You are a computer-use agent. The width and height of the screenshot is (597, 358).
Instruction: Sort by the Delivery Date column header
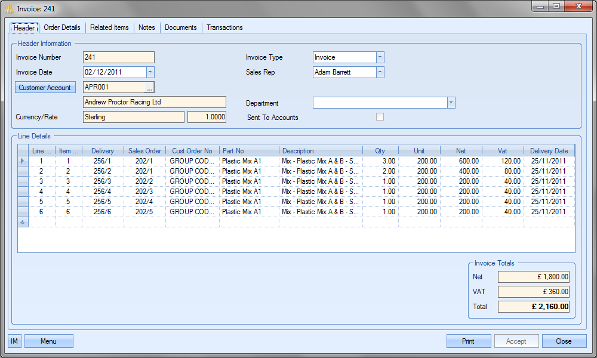549,151
